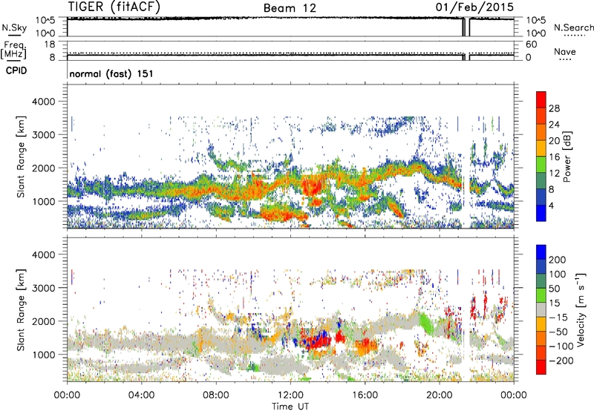Click the 4000 tick in power panel

coord(44,102)
